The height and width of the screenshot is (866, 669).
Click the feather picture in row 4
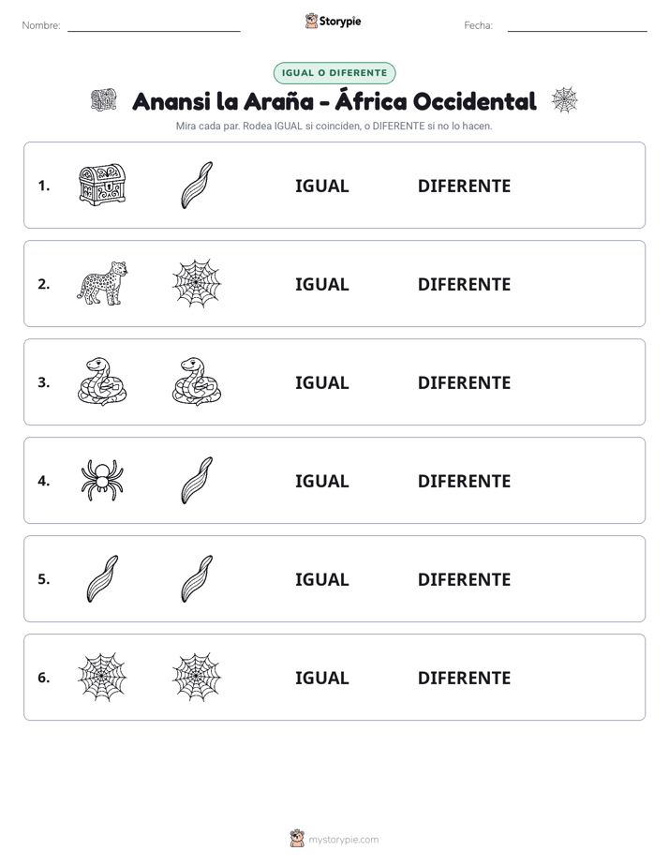(x=197, y=480)
